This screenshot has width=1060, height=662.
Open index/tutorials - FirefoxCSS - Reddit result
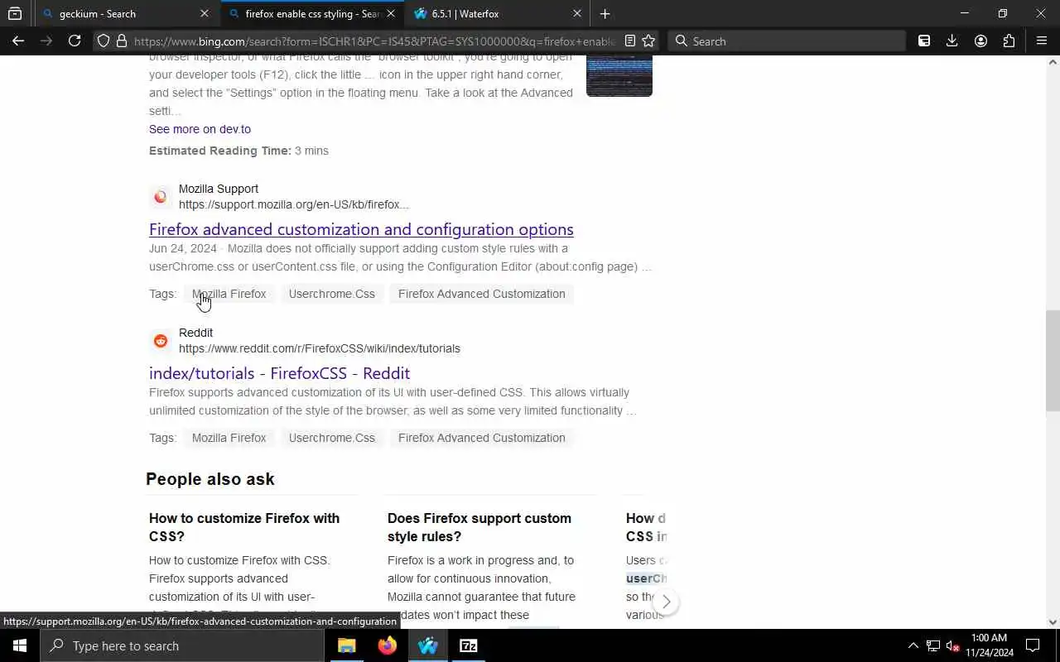click(x=279, y=373)
